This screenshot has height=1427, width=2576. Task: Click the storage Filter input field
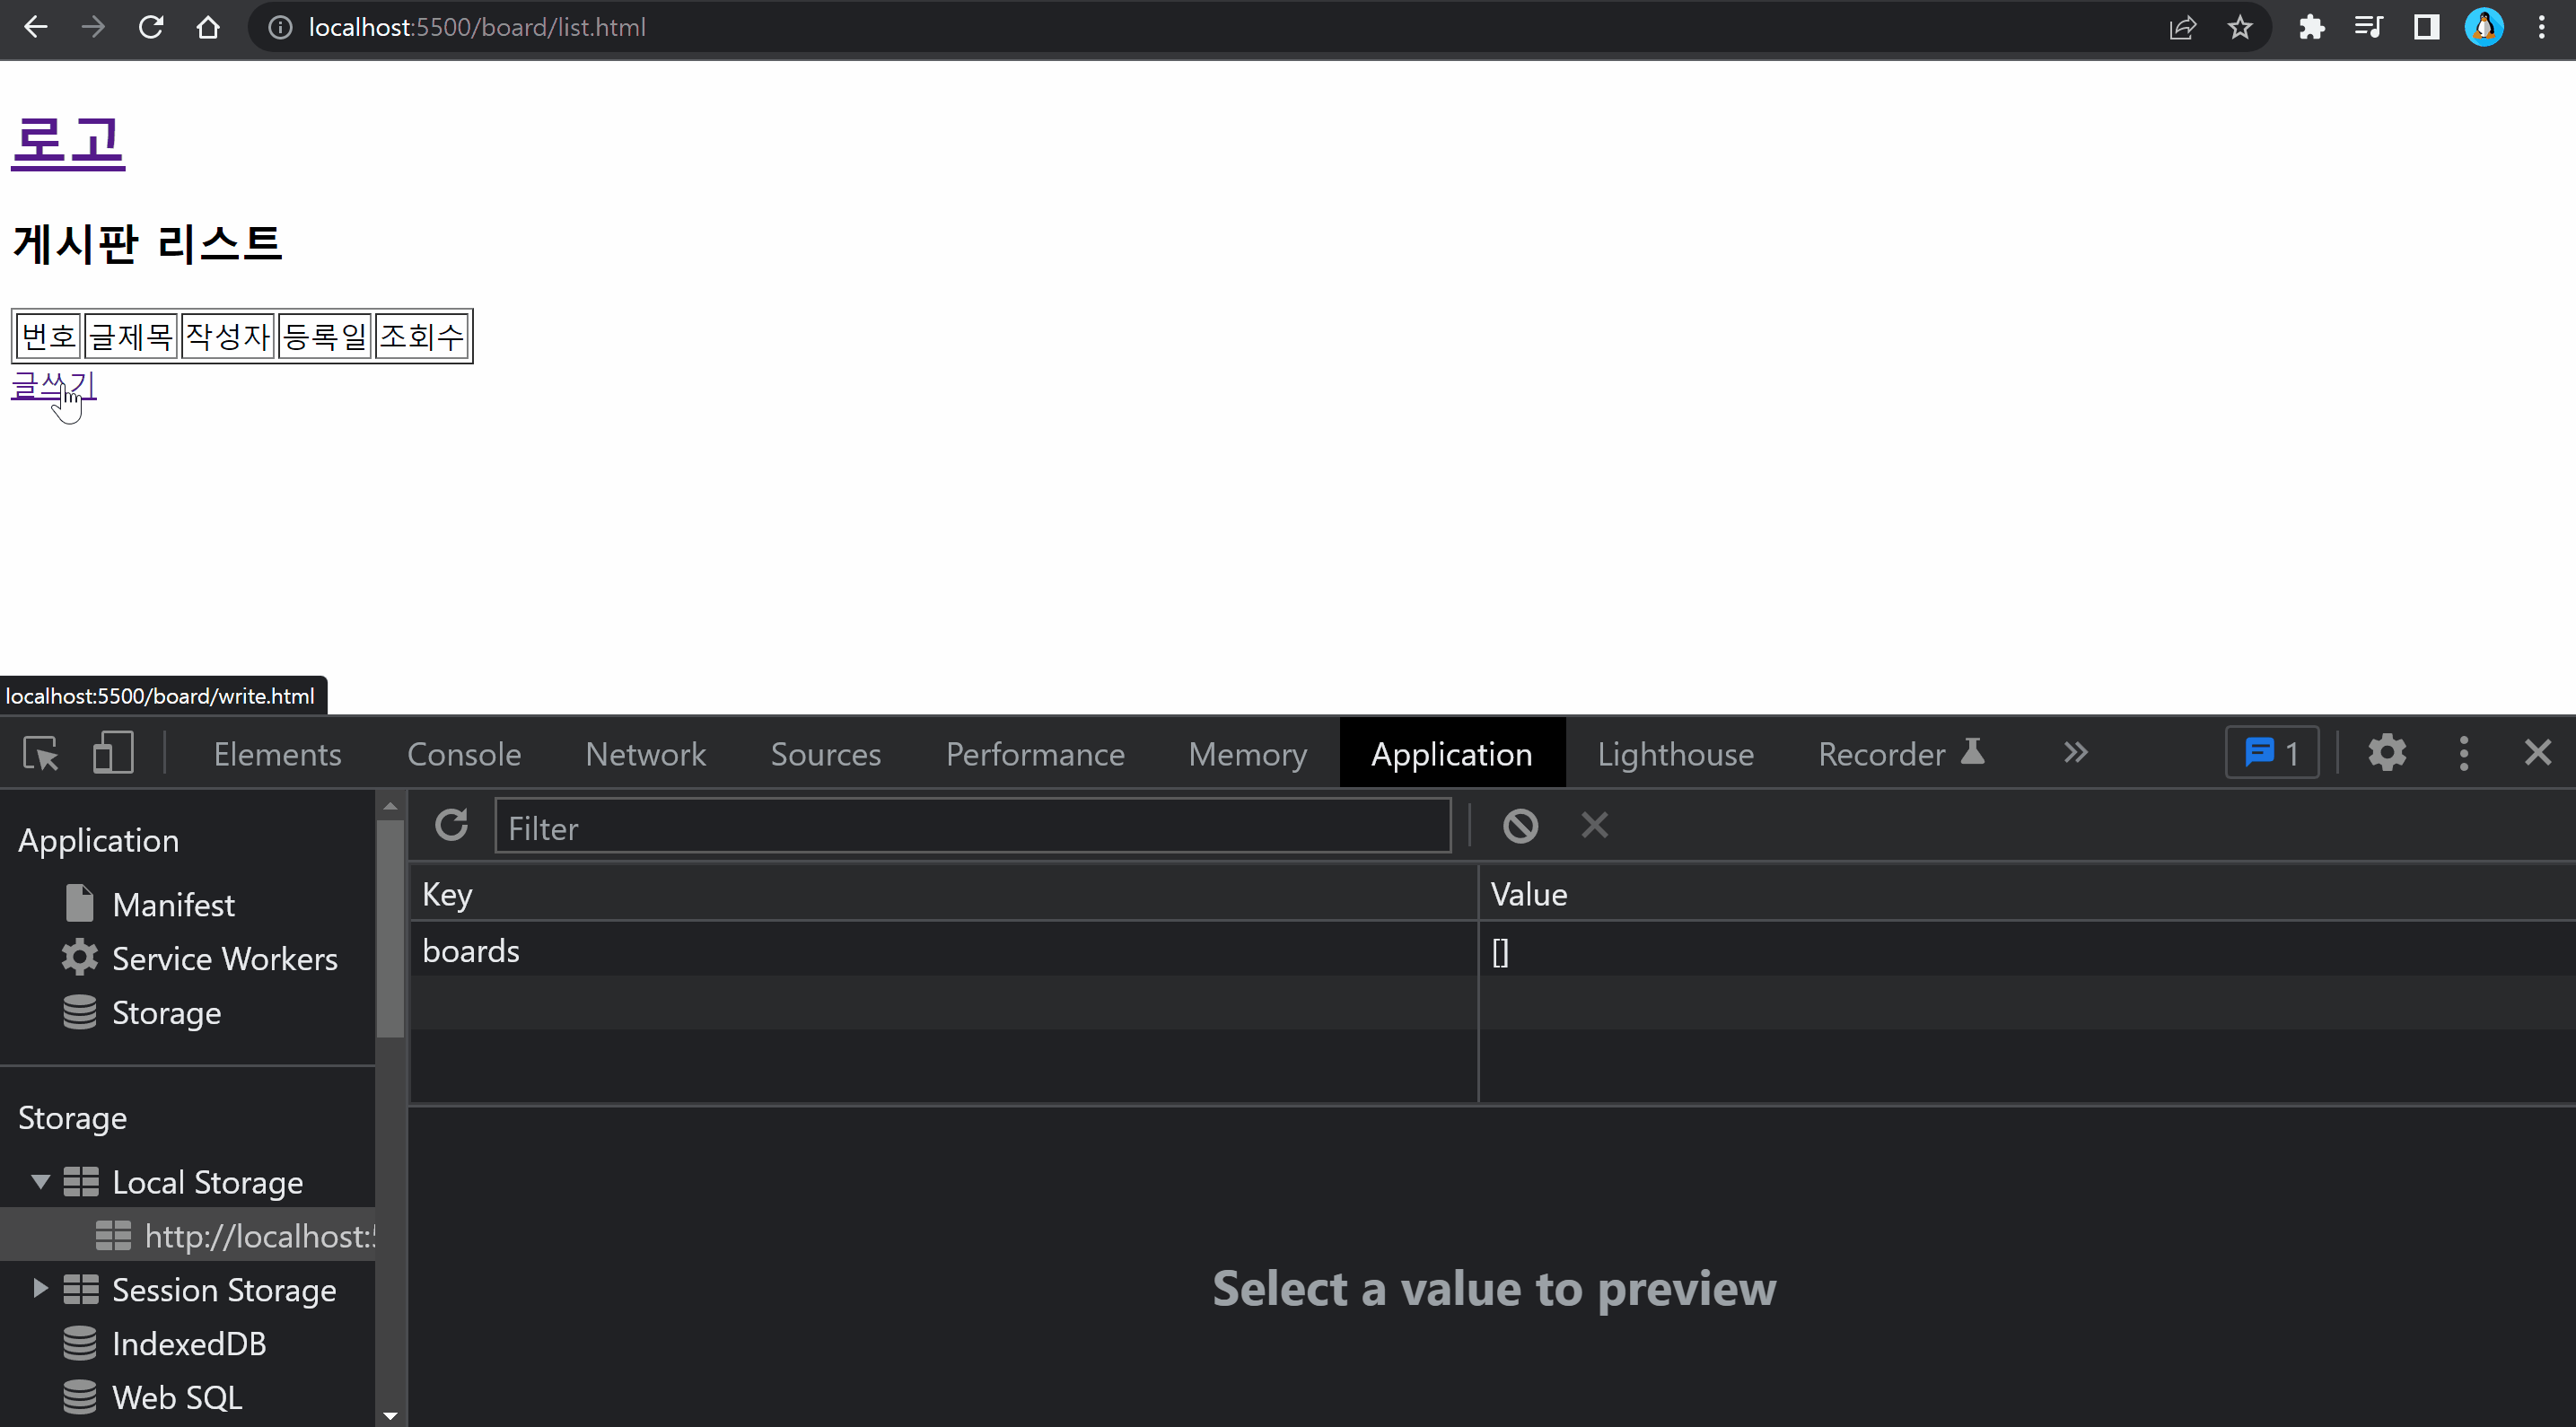pos(972,828)
